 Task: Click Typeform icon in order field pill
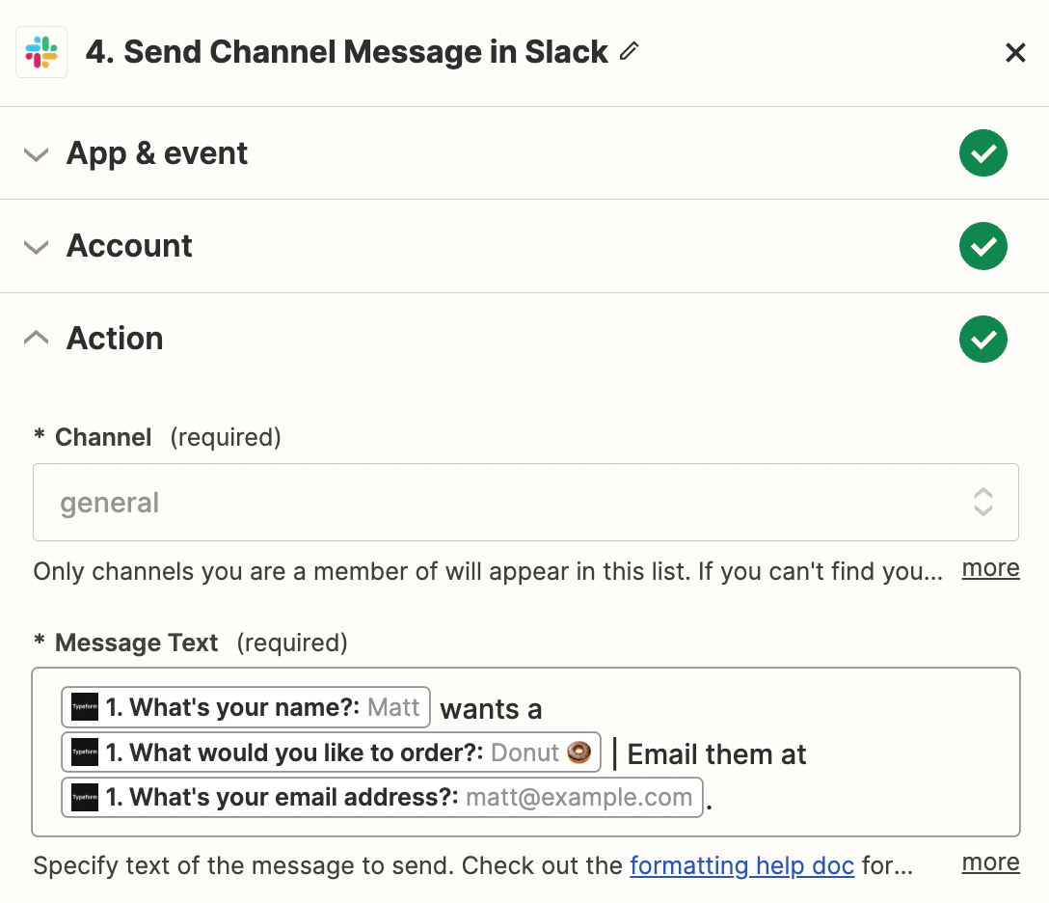(85, 752)
